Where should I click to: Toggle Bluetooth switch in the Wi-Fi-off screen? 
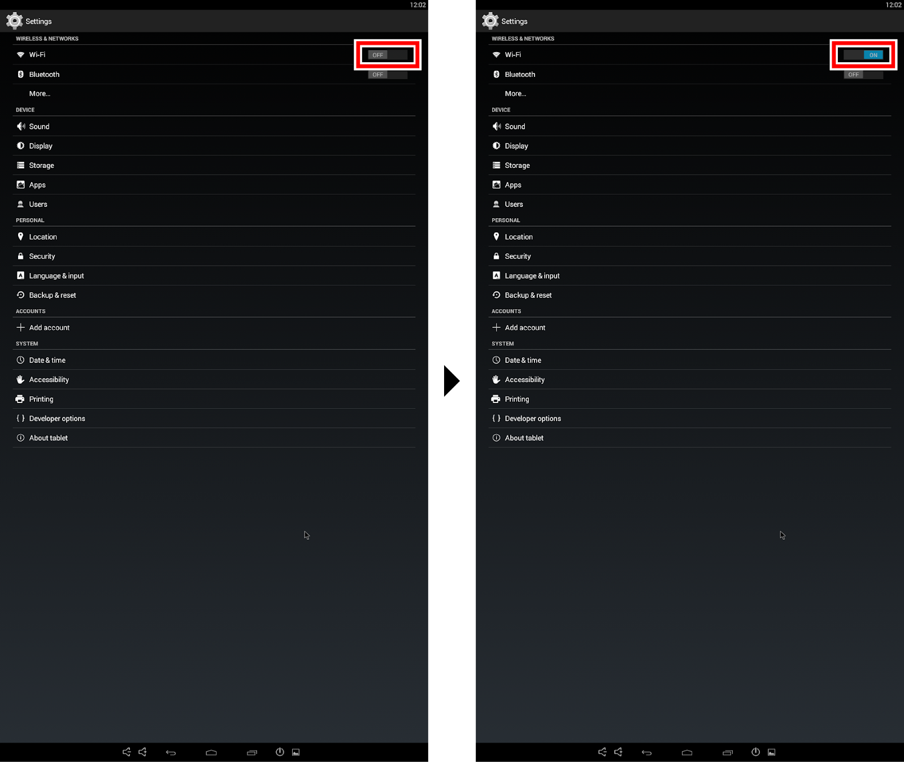388,75
